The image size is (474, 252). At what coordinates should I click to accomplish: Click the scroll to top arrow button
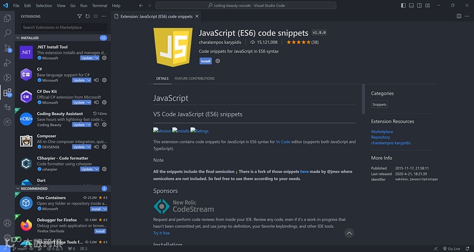point(349,233)
